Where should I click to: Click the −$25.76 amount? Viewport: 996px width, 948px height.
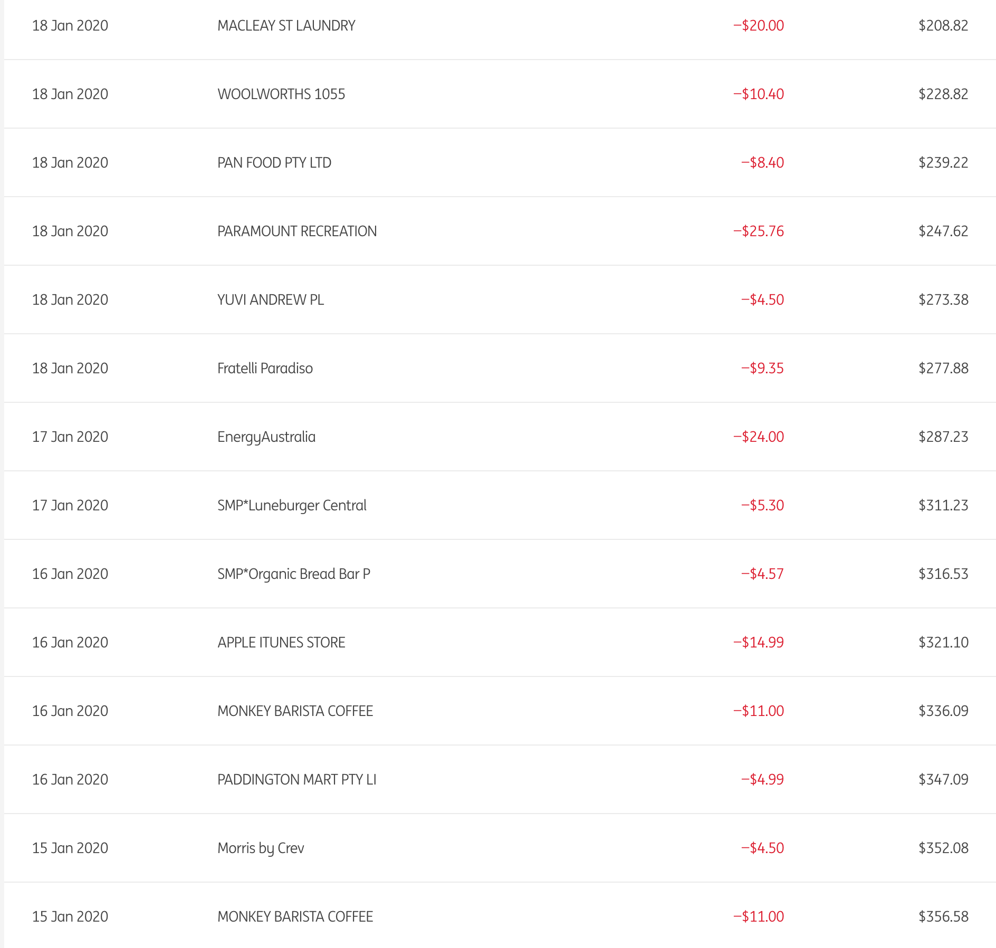pos(759,231)
